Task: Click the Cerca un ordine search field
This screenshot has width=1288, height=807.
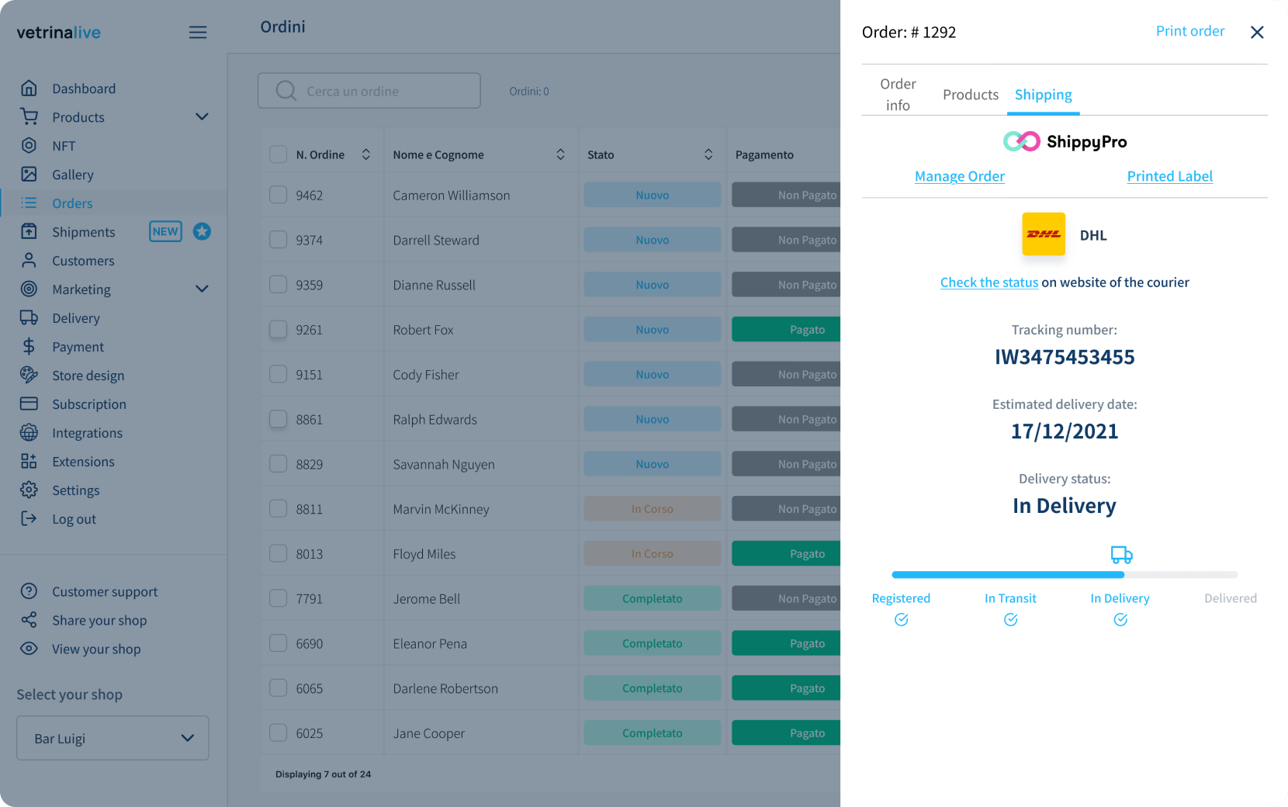Action: pyautogui.click(x=369, y=91)
